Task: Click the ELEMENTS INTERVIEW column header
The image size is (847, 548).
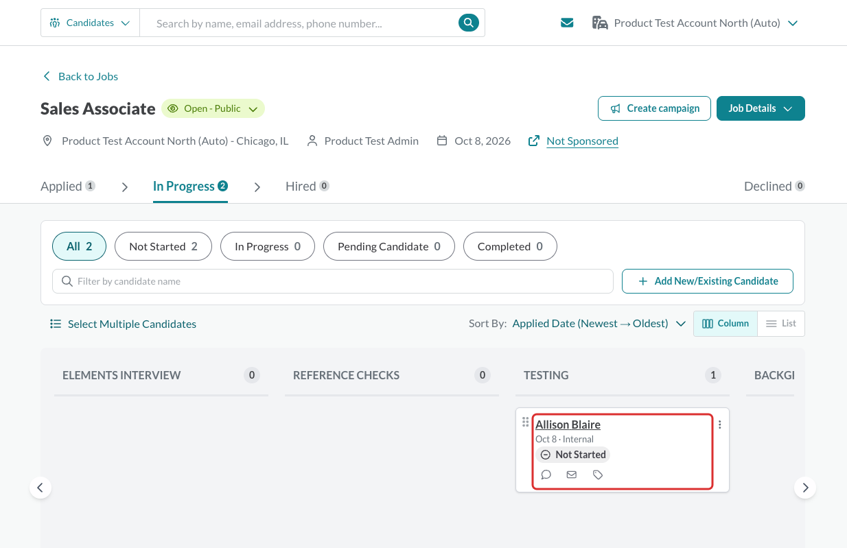Action: [x=121, y=375]
